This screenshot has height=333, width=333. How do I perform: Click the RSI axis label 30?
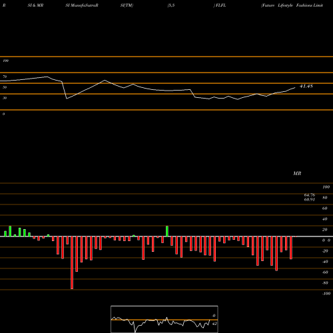coord(5,98)
